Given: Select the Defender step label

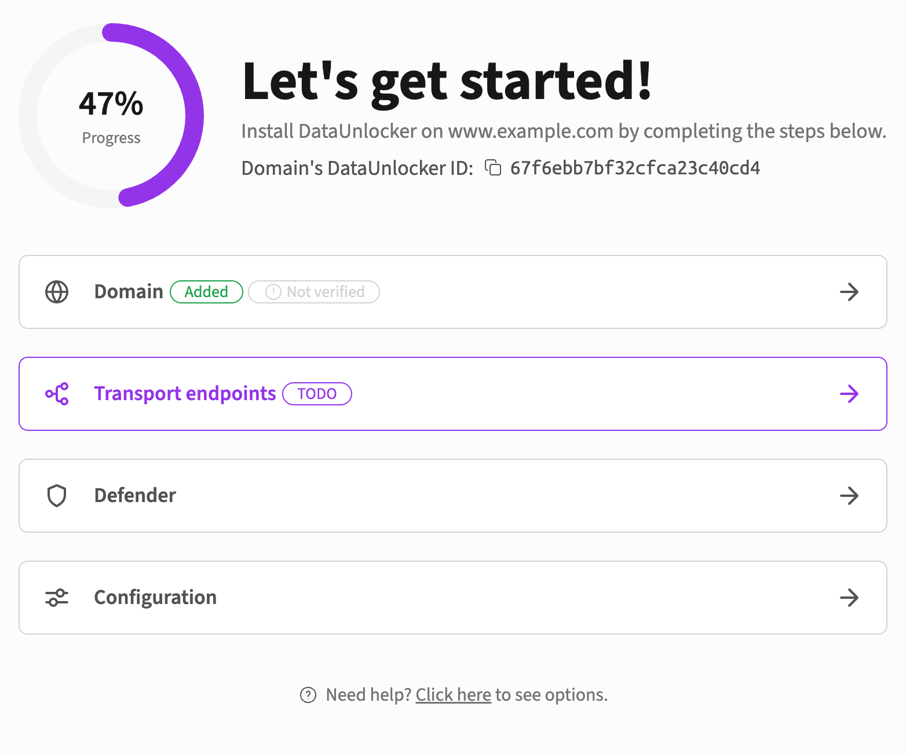Looking at the screenshot, I should point(135,496).
